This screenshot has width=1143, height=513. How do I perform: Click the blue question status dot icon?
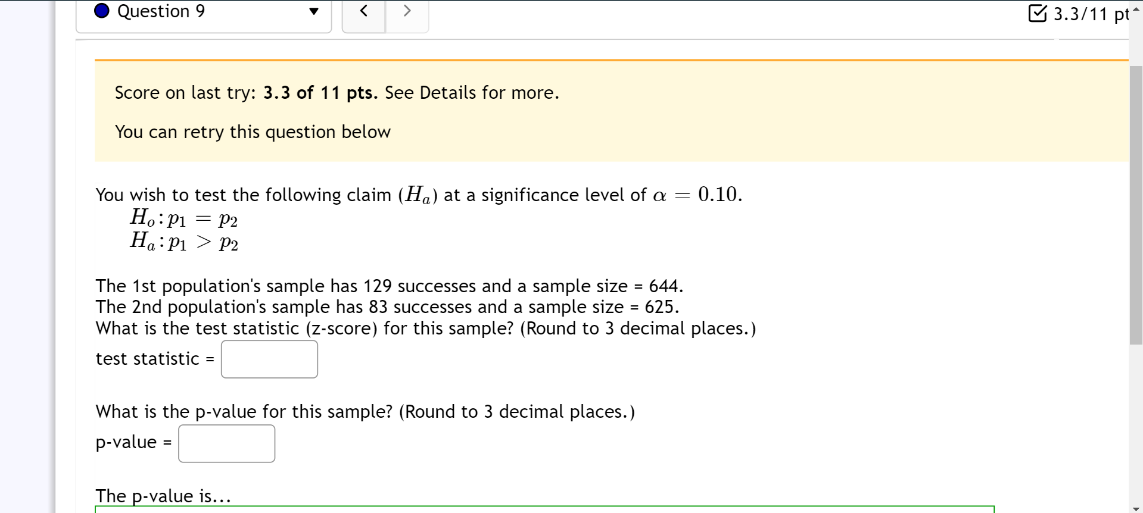click(x=101, y=11)
